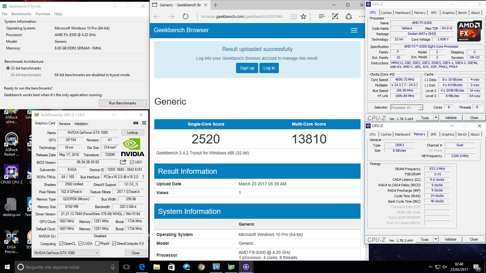The image size is (486, 273).
Task: Click Run Benchmarks button
Action: [122, 103]
